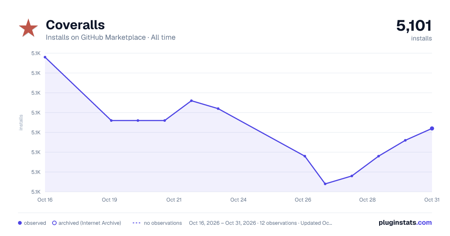Click the lowest data point after Oct 26
Viewport: 450px width, 236px height.
(325, 184)
